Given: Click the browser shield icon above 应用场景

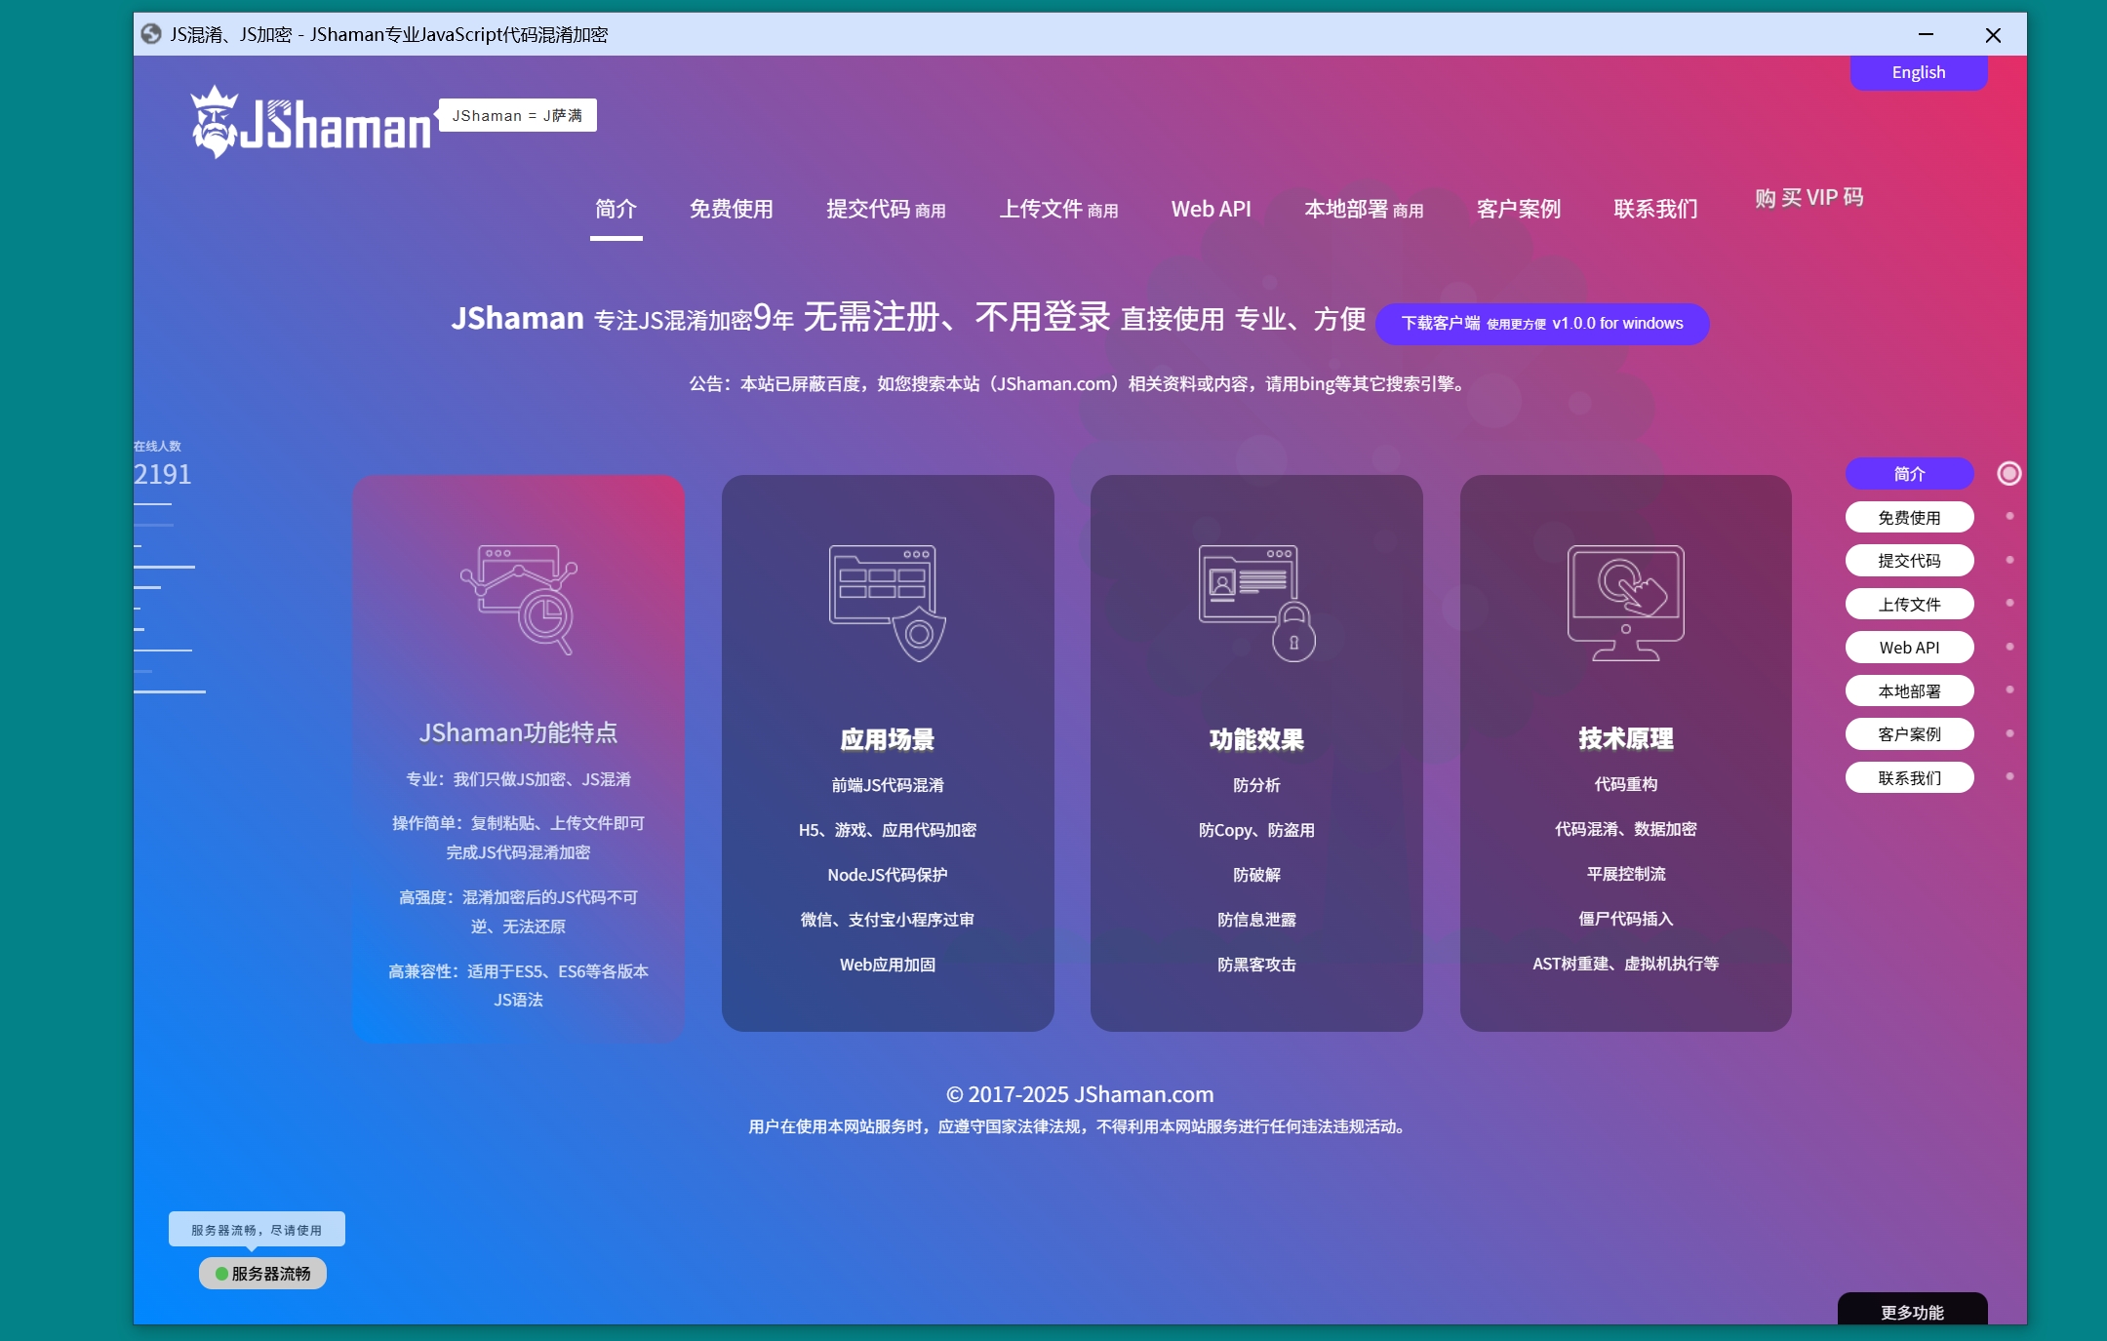Looking at the screenshot, I should (x=888, y=602).
